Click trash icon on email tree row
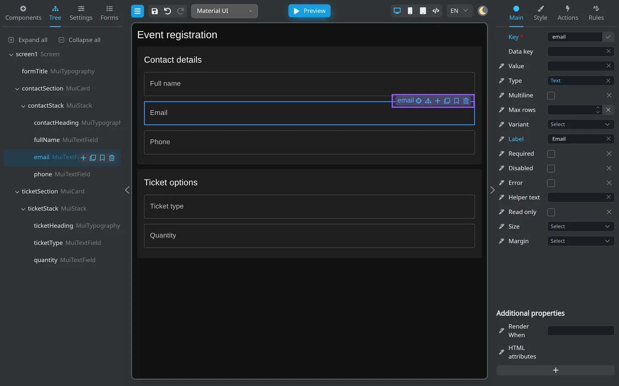 (x=112, y=158)
